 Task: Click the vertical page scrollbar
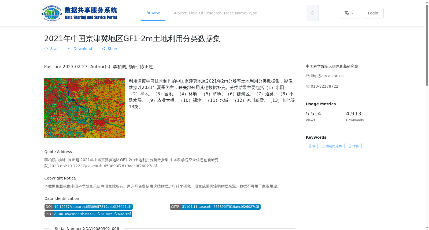pos(427,45)
